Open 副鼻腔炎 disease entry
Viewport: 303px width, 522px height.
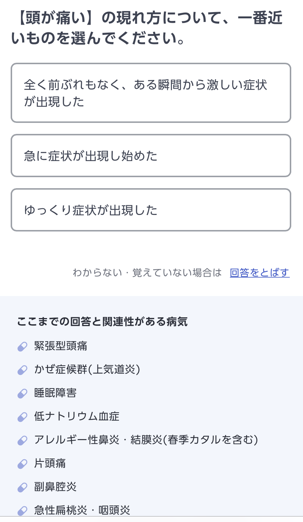55,487
